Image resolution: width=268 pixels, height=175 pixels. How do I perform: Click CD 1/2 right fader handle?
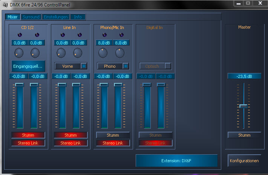[34, 85]
